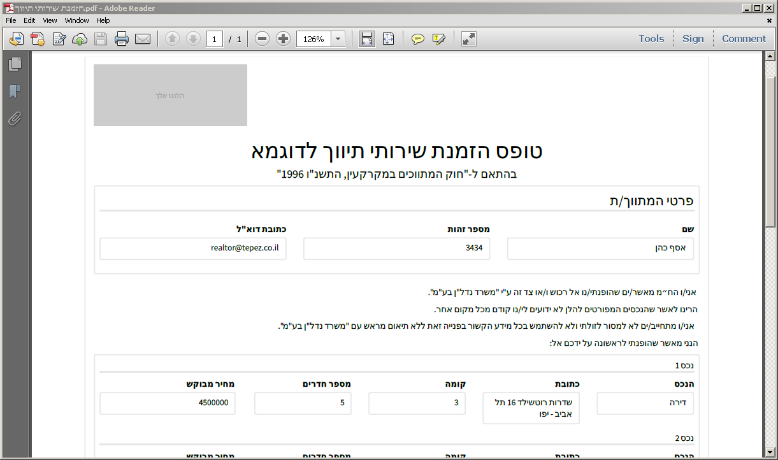
Task: Show the Bookmarks panel
Action: pyautogui.click(x=15, y=91)
